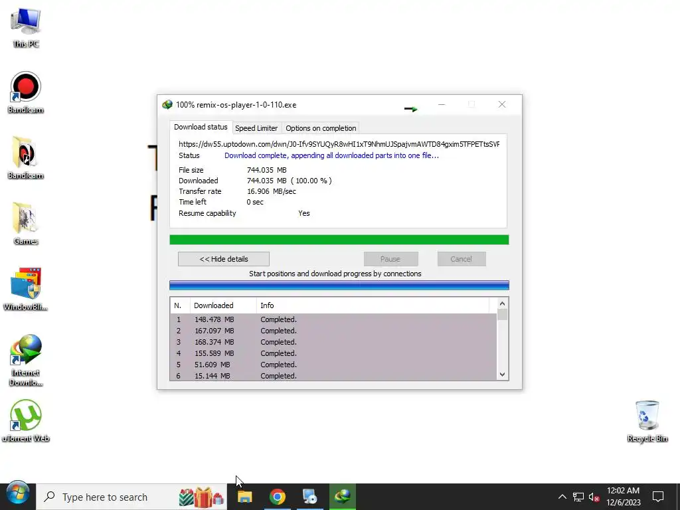Select connection row 1 with 148.478 MB
This screenshot has height=510, width=680.
coord(333,319)
